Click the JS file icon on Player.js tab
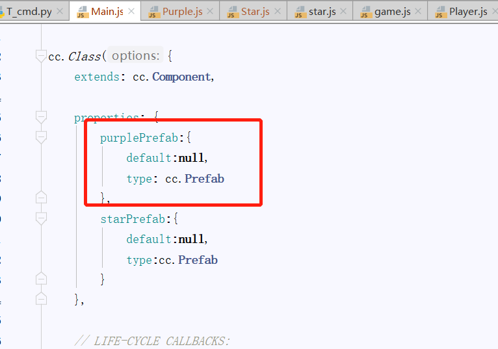The width and height of the screenshot is (498, 349). click(x=441, y=12)
